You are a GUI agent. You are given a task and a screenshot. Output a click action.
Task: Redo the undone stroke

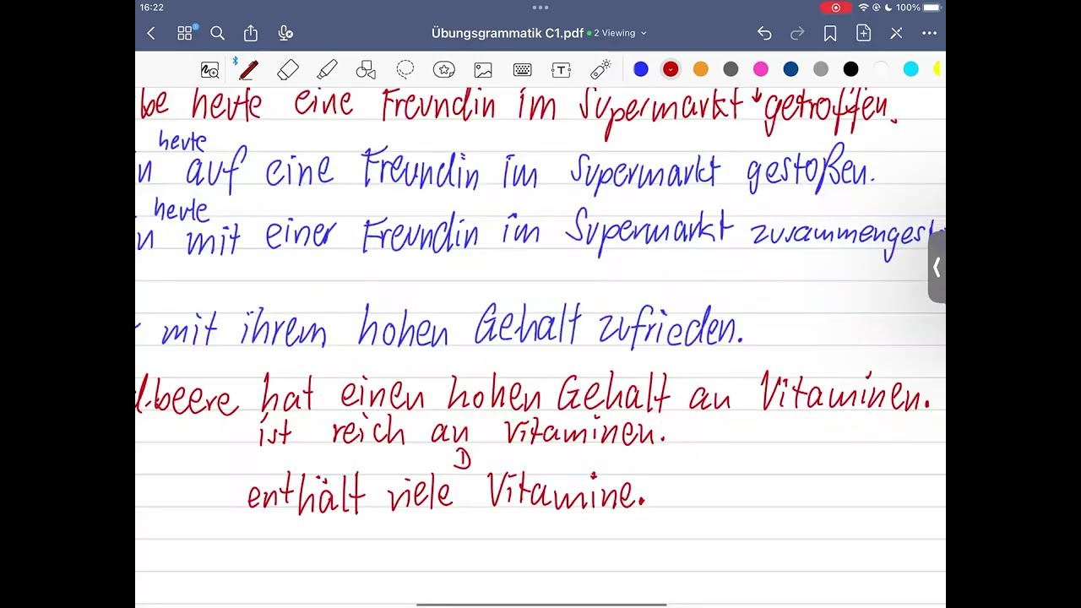[x=797, y=33]
